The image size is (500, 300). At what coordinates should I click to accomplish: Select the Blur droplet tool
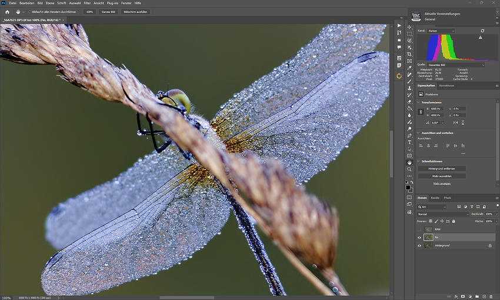point(409,115)
